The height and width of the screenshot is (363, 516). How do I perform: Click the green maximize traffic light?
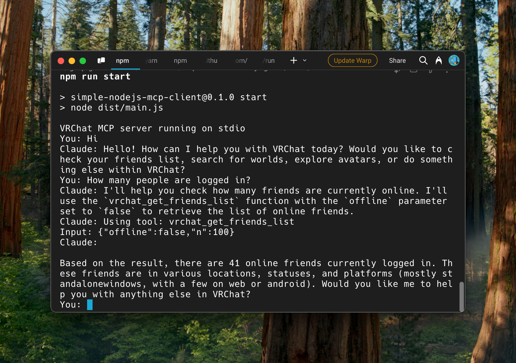click(83, 61)
